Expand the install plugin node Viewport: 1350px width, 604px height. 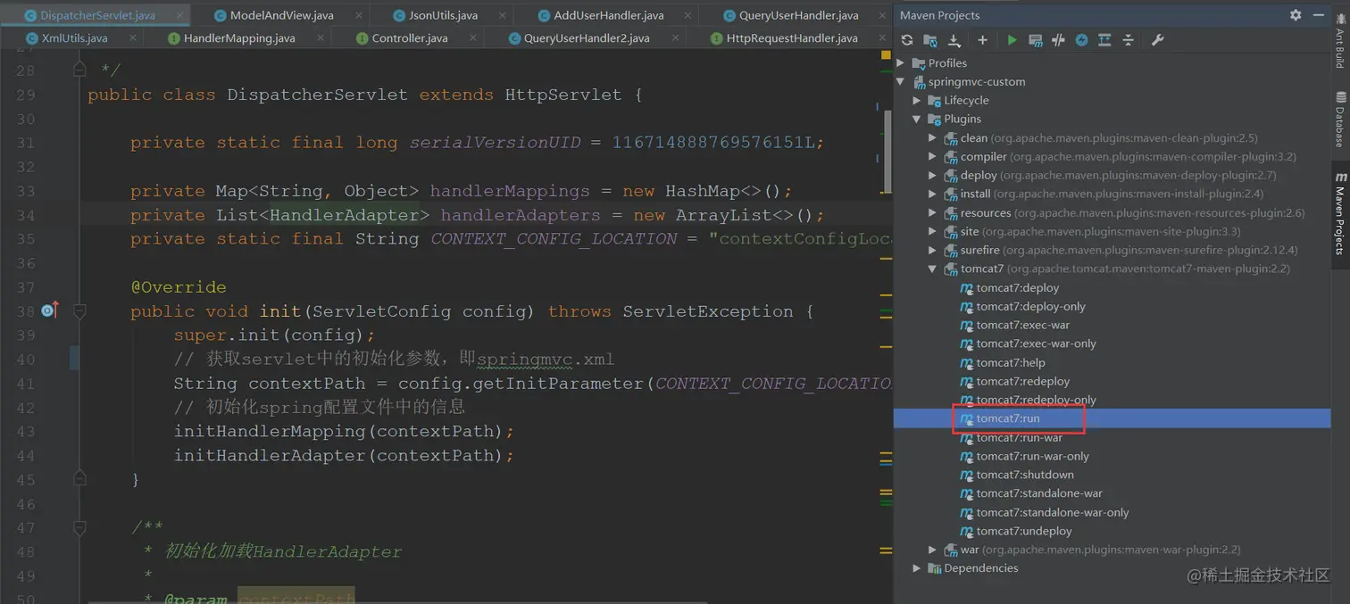click(x=933, y=194)
